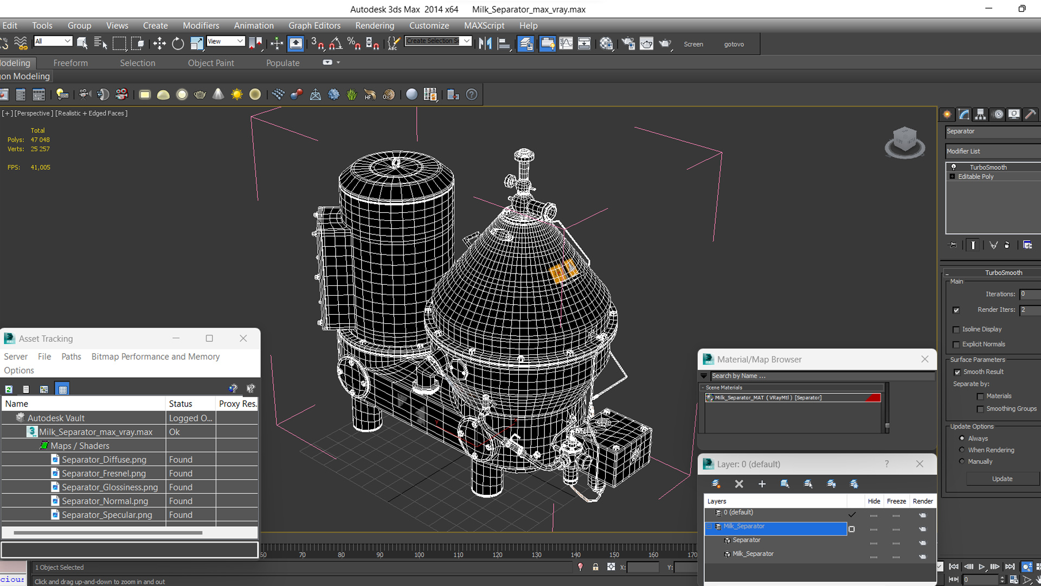
Task: Toggle the Smooth Result checkbox
Action: coord(958,372)
